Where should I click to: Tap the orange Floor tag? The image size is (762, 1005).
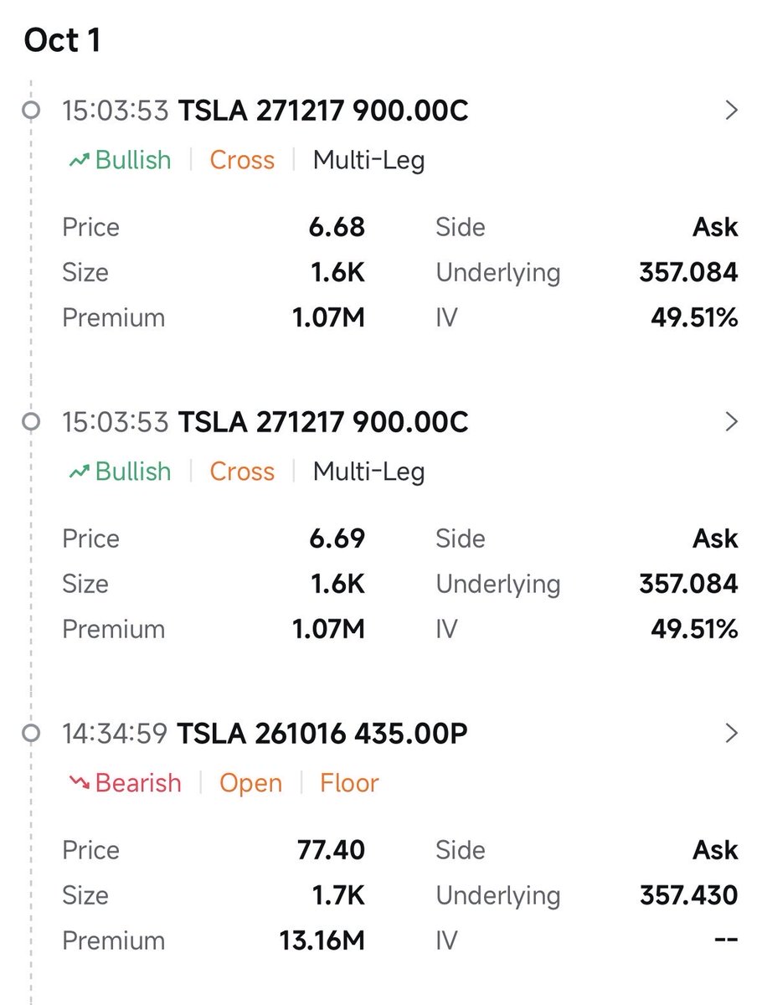(x=349, y=783)
